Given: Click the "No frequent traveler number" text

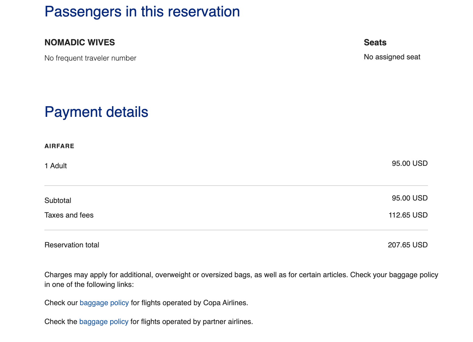Looking at the screenshot, I should 90,58.
